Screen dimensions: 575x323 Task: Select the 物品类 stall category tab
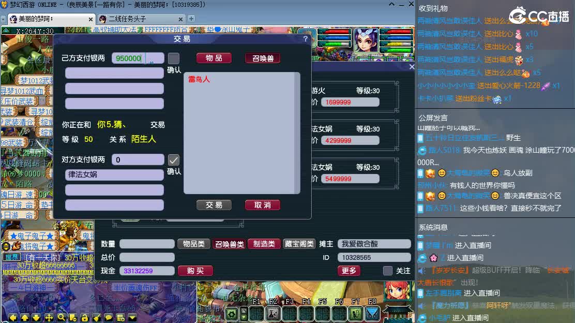[x=193, y=244]
